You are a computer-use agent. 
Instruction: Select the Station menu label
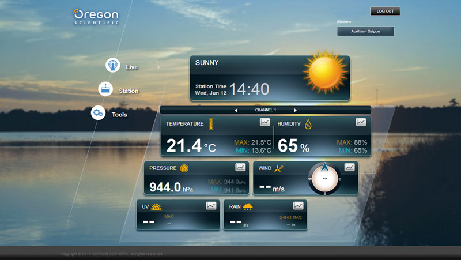click(x=129, y=91)
